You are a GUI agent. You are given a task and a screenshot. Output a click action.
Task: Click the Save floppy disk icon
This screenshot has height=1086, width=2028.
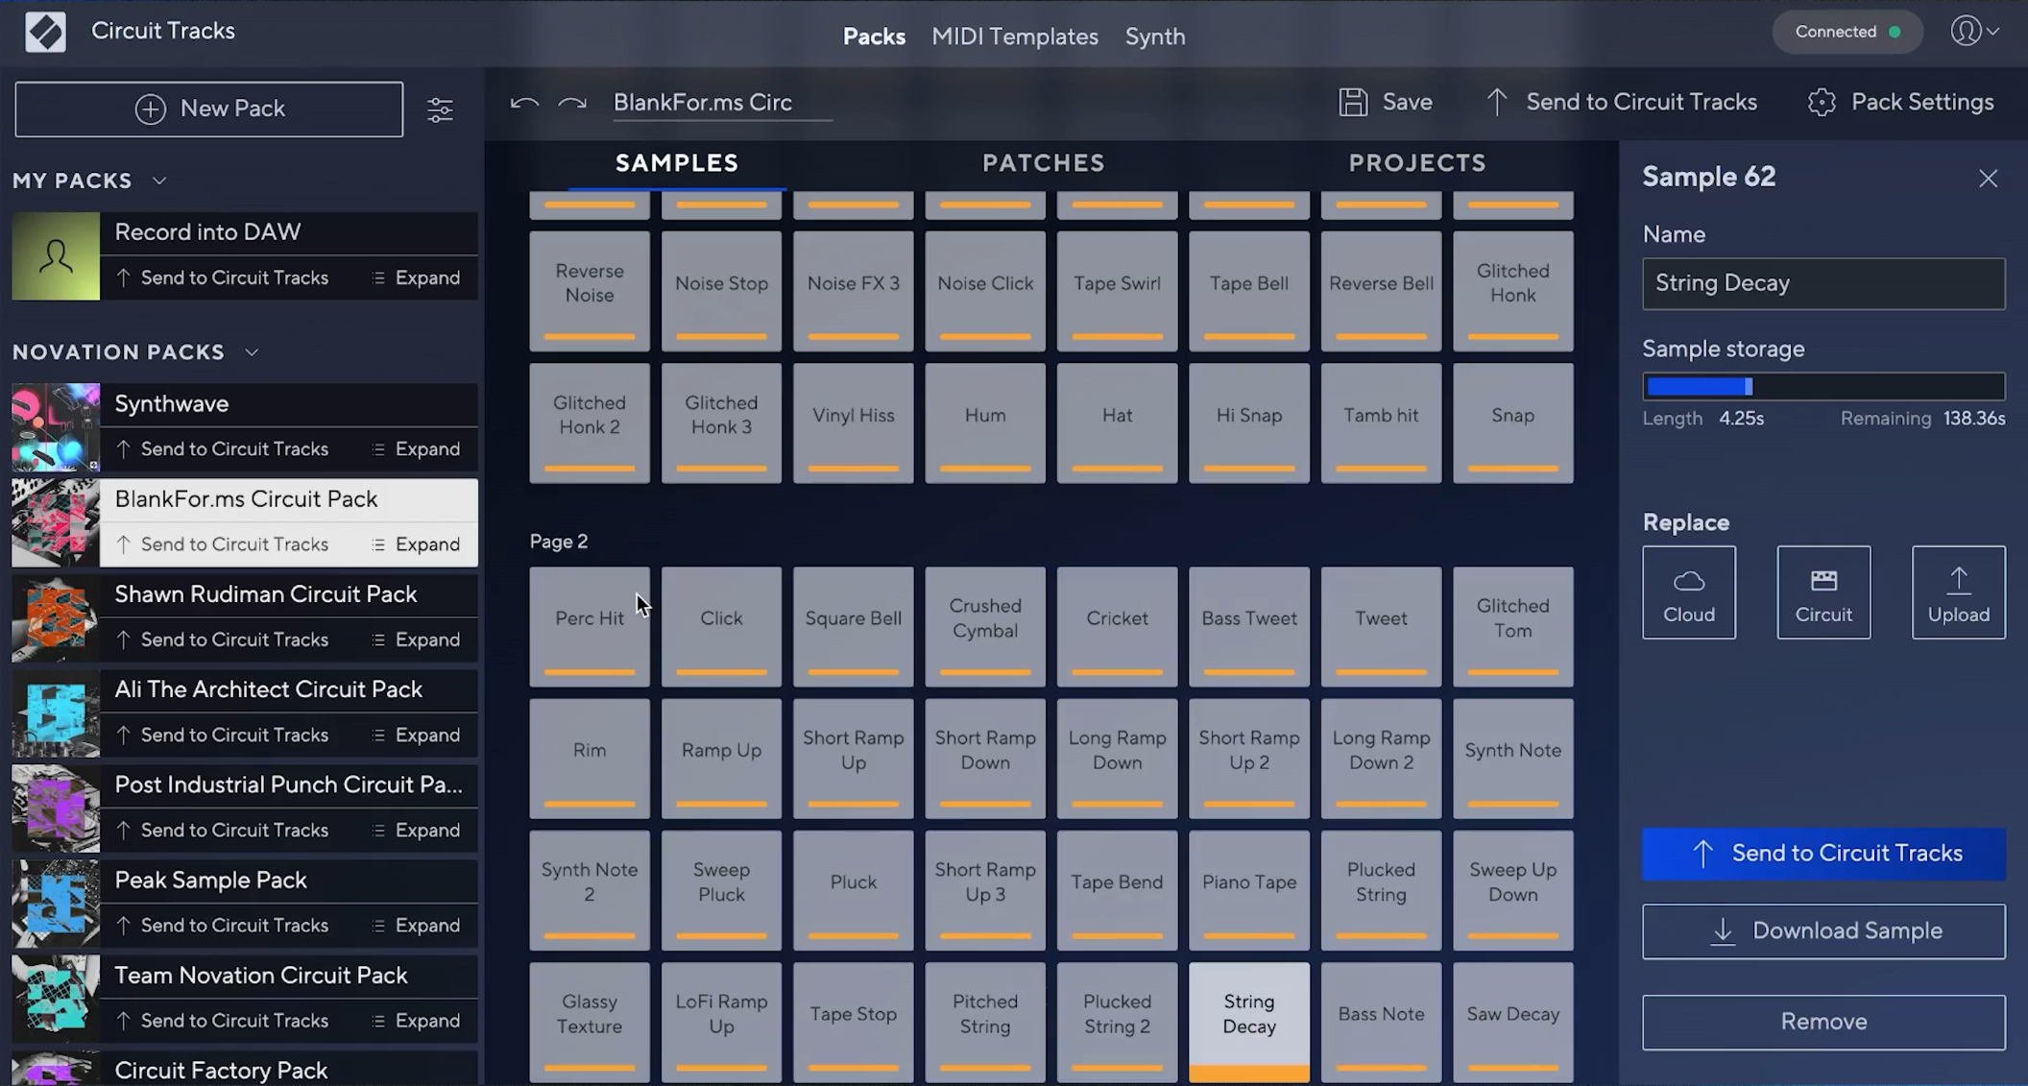[x=1353, y=102]
